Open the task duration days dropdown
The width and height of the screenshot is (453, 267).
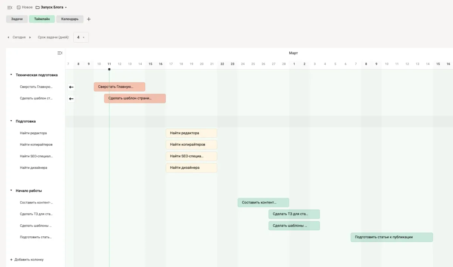coord(81,37)
